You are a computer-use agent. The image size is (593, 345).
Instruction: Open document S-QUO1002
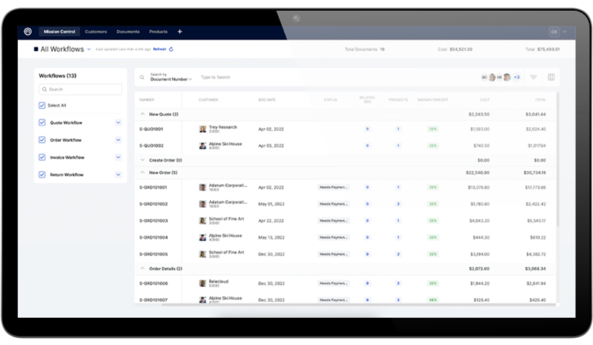coord(151,146)
